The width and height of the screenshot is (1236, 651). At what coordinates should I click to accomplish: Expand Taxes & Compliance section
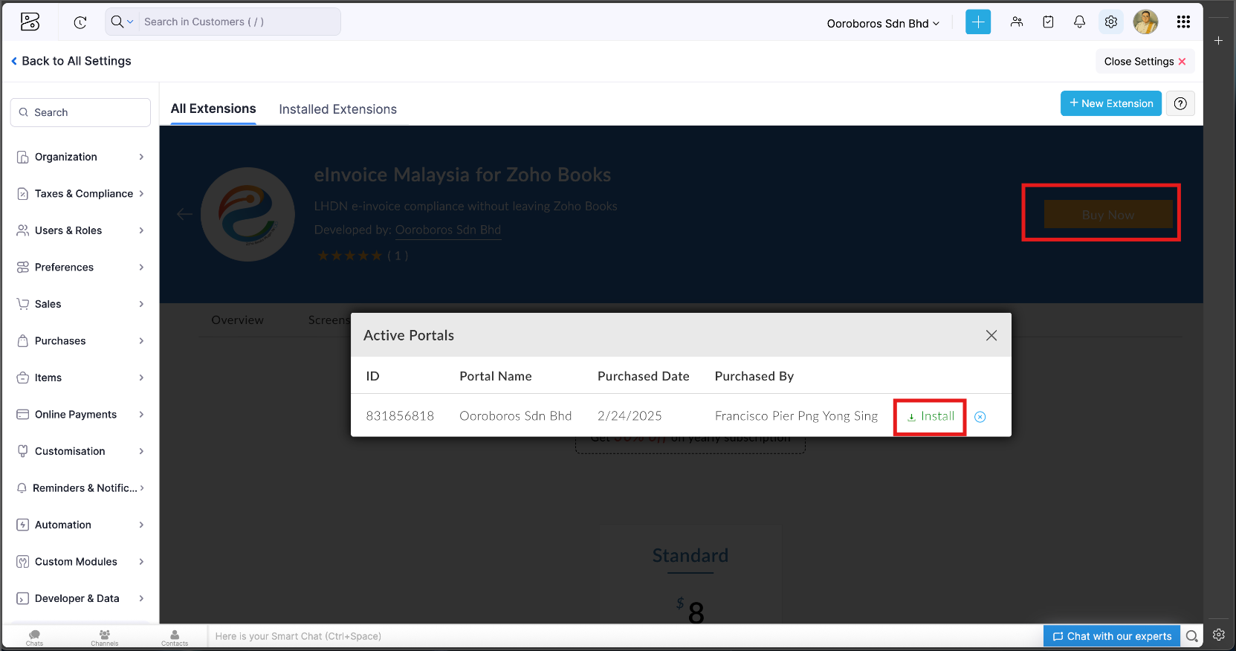80,194
